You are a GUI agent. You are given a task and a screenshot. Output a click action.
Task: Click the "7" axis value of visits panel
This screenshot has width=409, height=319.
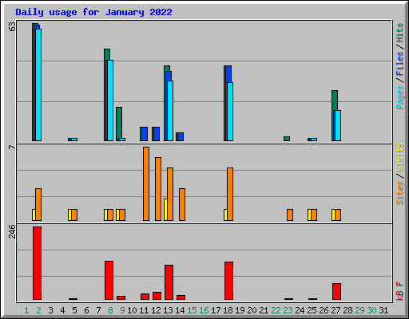(x=12, y=147)
